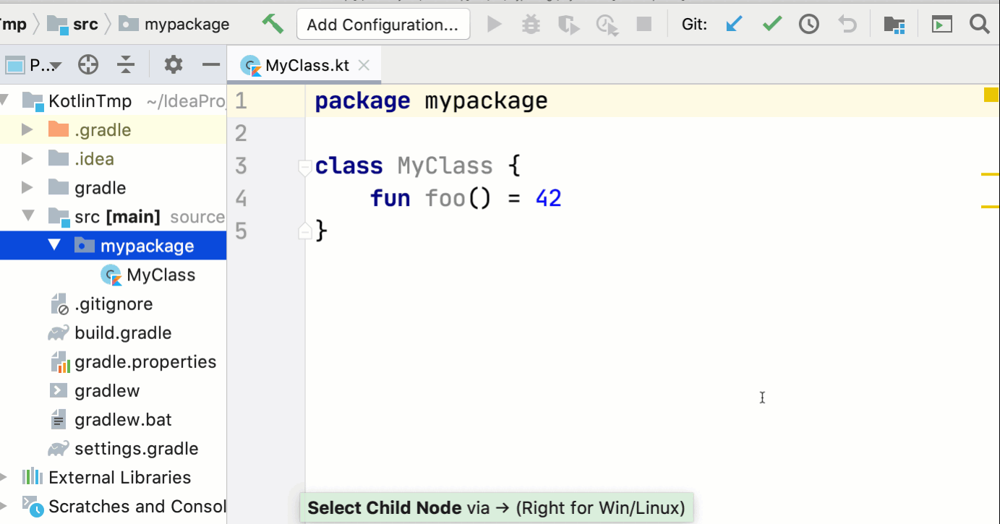Show VCS history with the clock icon
The image size is (1000, 524).
[x=808, y=24]
